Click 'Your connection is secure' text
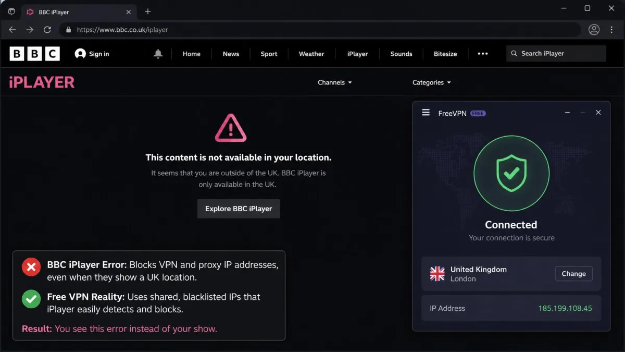625x352 pixels. click(x=511, y=238)
